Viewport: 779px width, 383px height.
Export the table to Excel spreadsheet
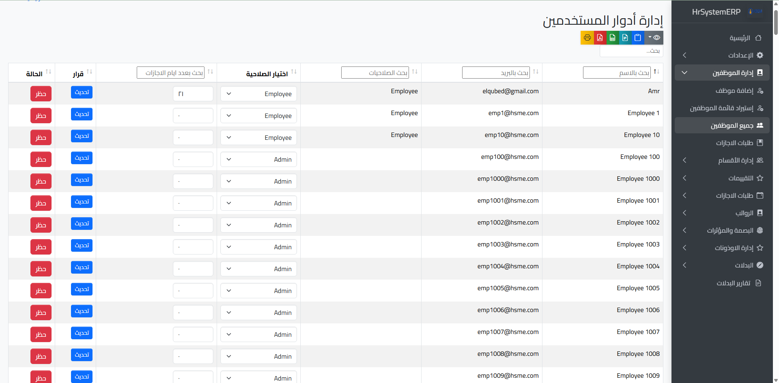(612, 38)
